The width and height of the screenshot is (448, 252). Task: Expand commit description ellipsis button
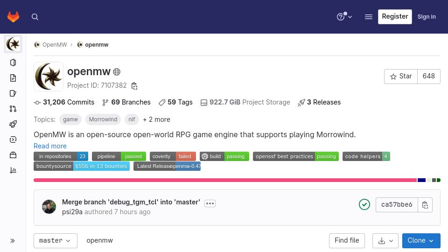pyautogui.click(x=210, y=203)
